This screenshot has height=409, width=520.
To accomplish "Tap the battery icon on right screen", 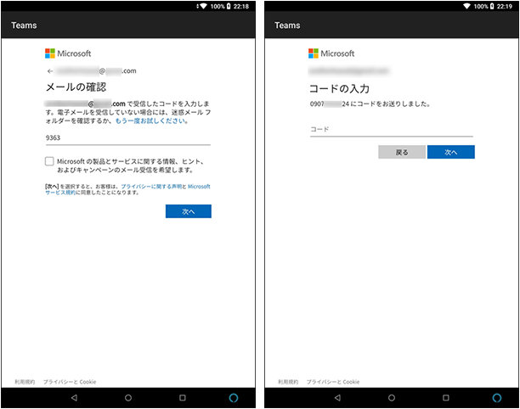I will (x=492, y=6).
